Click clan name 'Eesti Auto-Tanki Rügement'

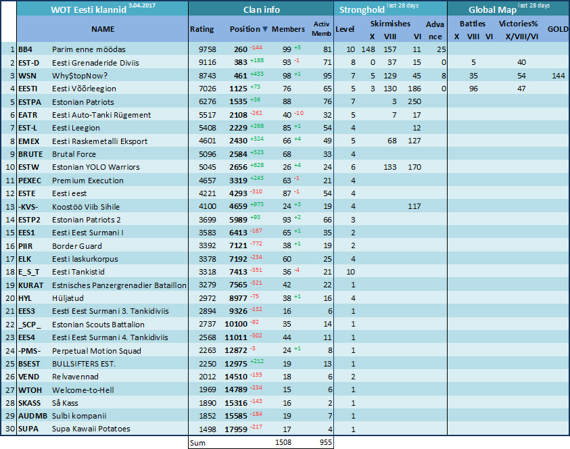(x=101, y=115)
